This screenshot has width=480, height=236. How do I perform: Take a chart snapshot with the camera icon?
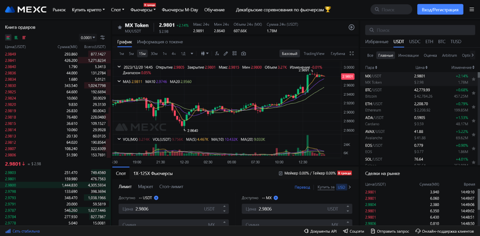tap(243, 53)
